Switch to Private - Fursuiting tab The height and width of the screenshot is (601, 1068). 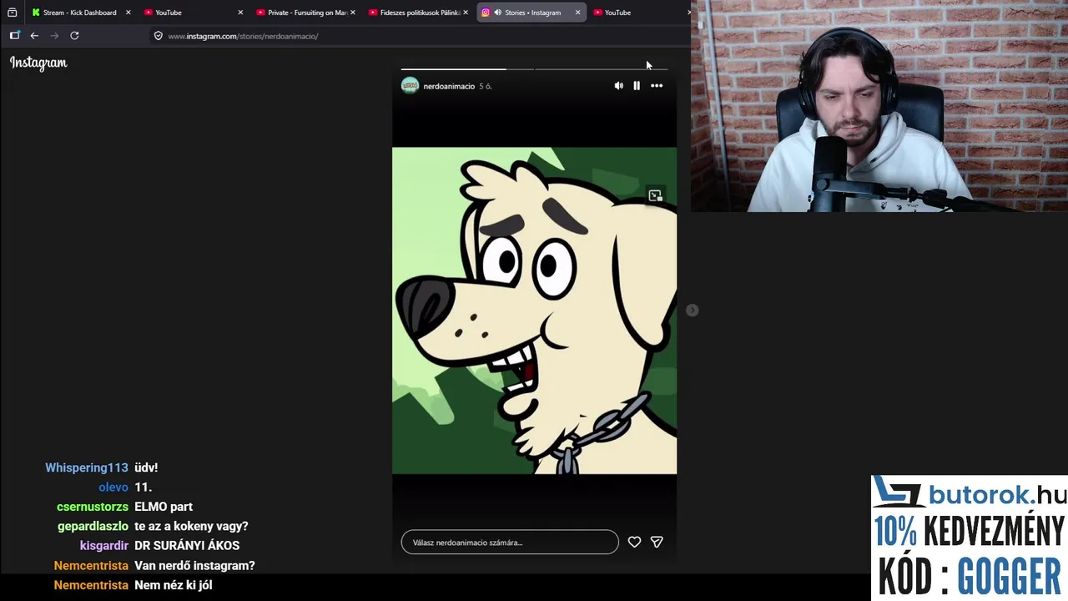[307, 13]
